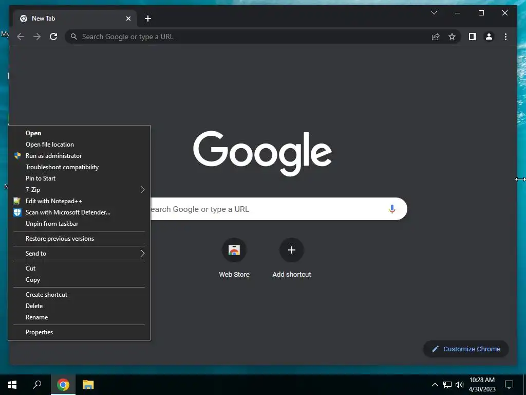The image size is (526, 395).
Task: Choose Cut in the context menu
Action: (79, 268)
